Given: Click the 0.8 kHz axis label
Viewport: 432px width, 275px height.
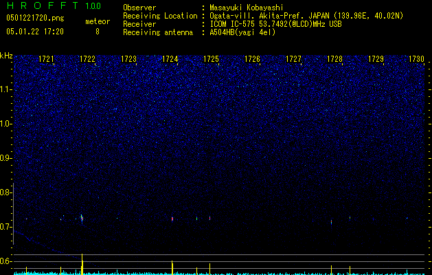Looking at the screenshot, I should (5, 192).
